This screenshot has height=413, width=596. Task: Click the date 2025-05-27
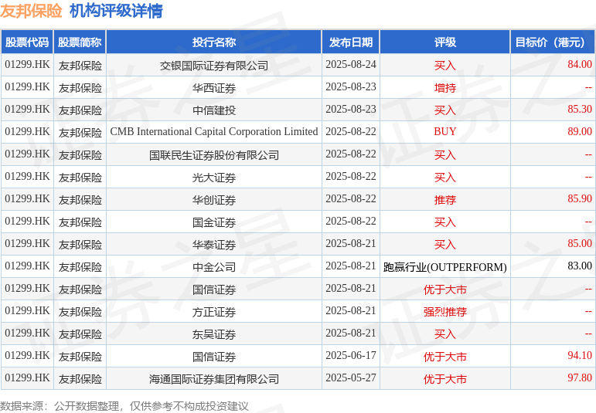tap(351, 378)
